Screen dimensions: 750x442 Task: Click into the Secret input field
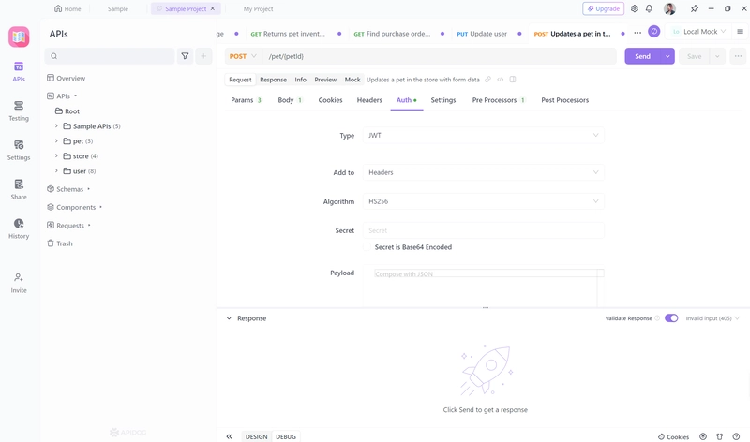click(x=483, y=230)
